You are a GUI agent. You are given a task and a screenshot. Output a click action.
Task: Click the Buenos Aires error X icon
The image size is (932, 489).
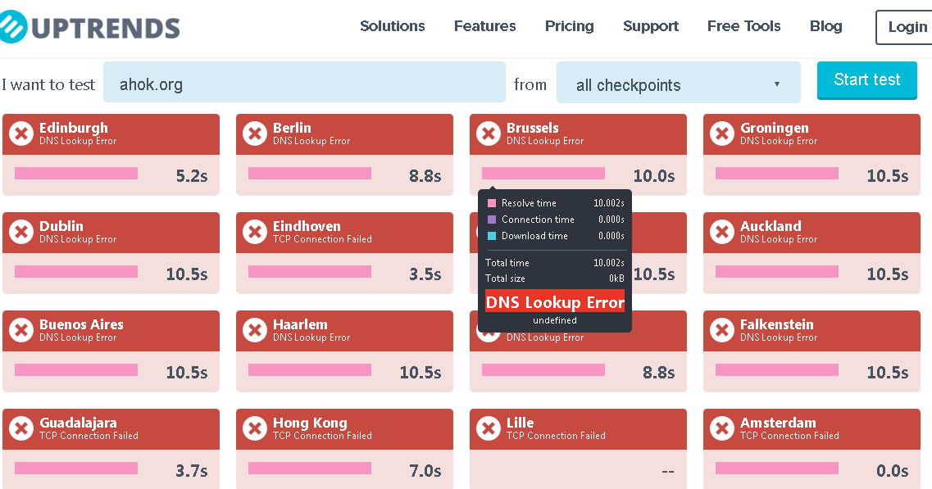20,330
